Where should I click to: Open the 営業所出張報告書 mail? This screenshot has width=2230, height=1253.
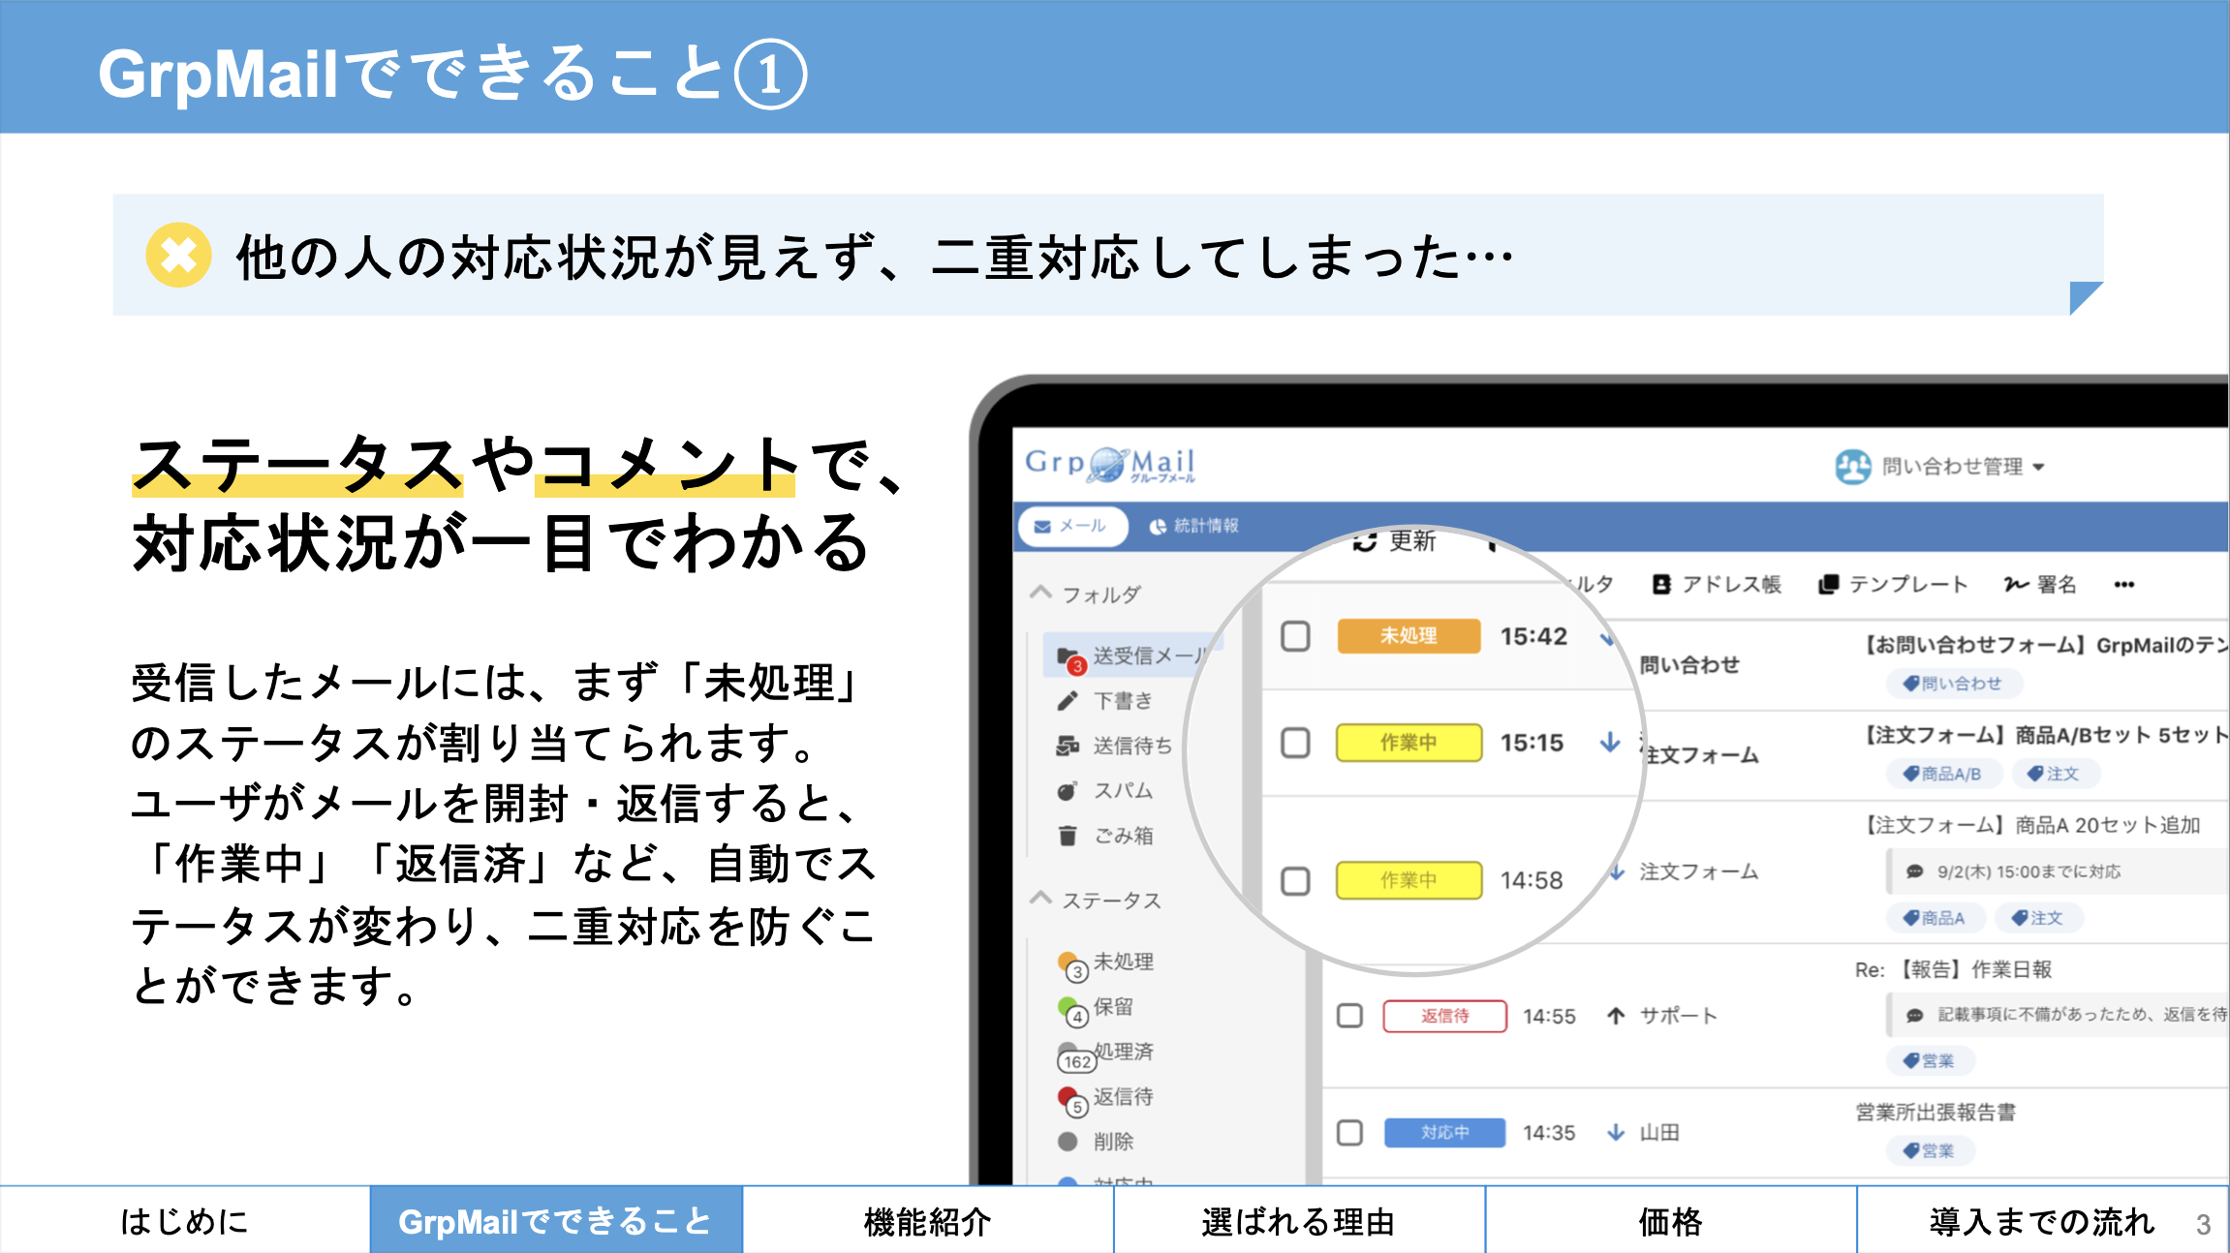tap(1936, 1112)
